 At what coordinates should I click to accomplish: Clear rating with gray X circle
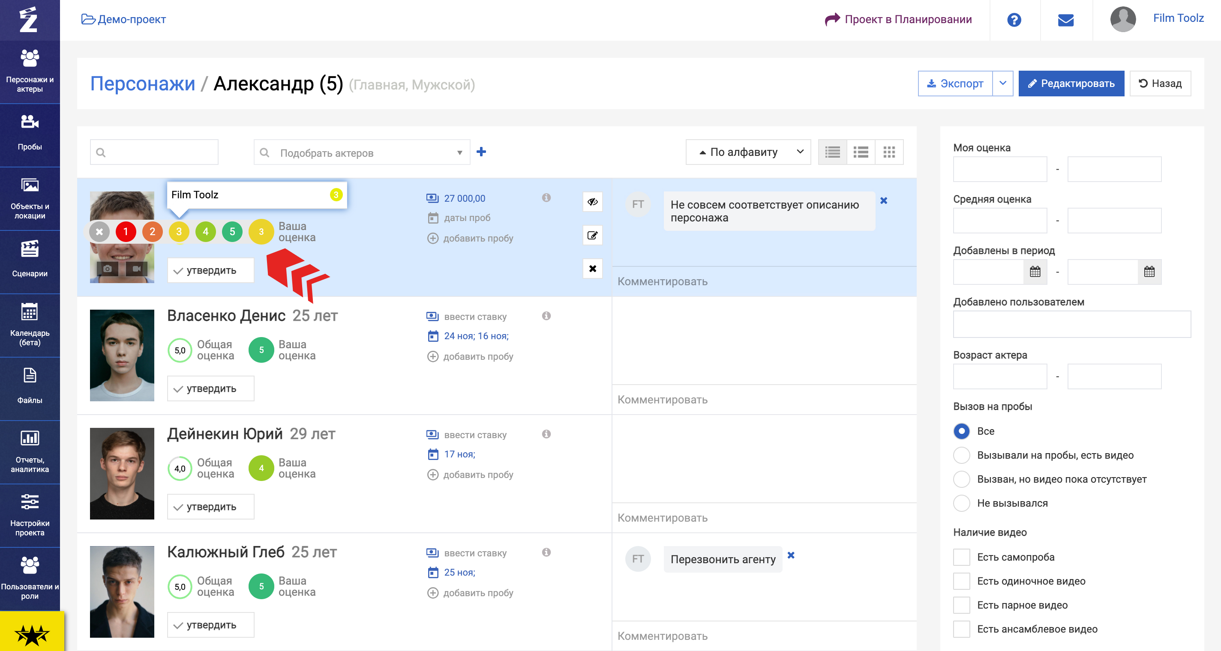coord(99,232)
